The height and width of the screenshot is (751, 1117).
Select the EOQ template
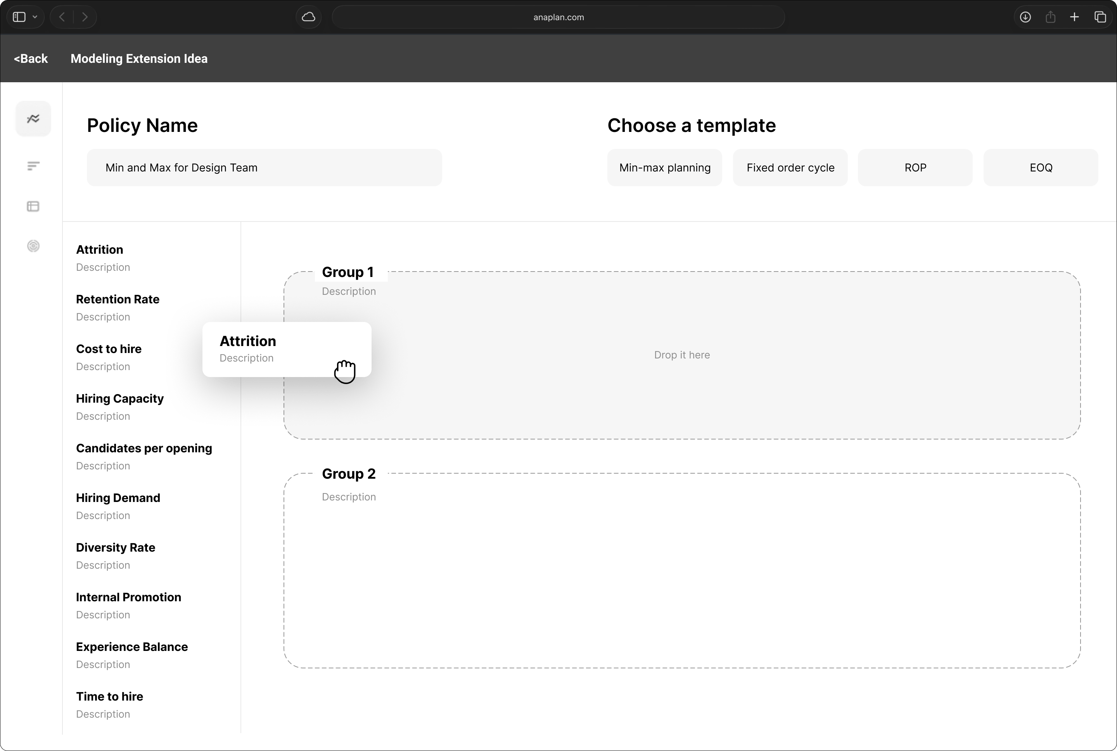(x=1040, y=168)
